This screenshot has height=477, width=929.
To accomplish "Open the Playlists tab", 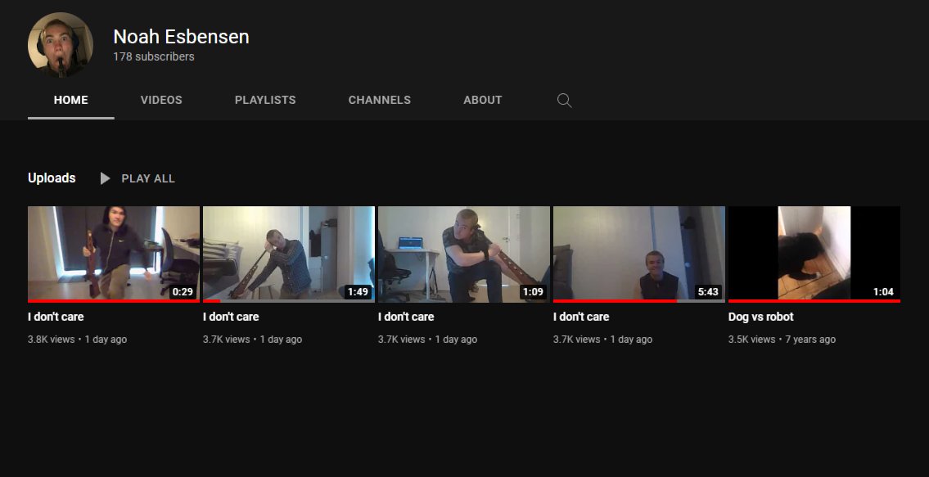I will click(265, 100).
